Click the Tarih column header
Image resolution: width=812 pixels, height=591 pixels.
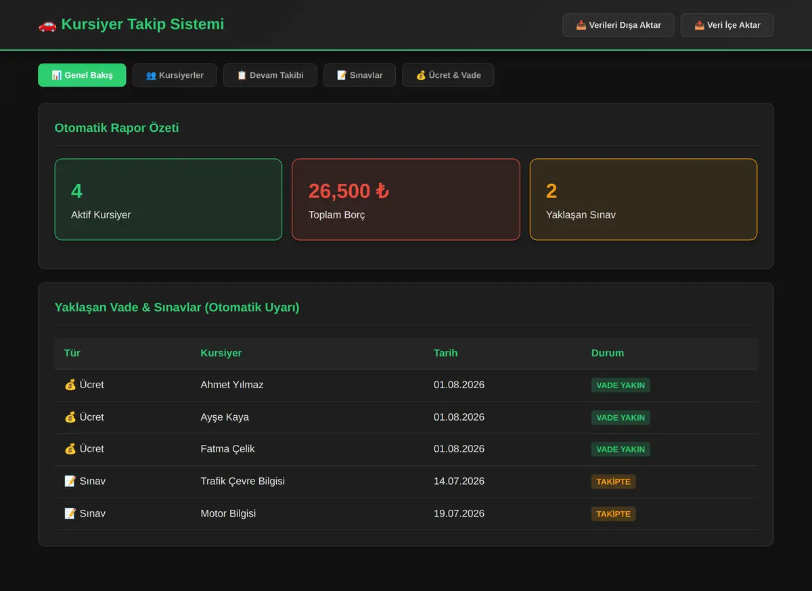(x=446, y=353)
